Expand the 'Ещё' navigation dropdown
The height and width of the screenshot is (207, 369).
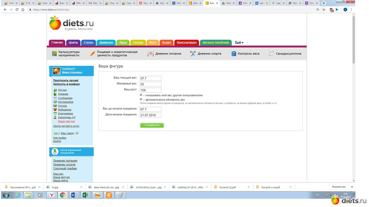[x=239, y=43]
